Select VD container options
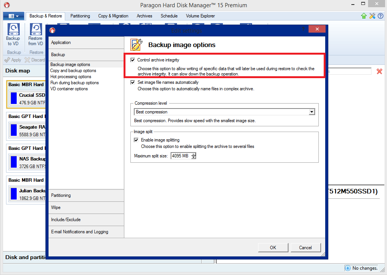387x275 pixels. (x=69, y=89)
